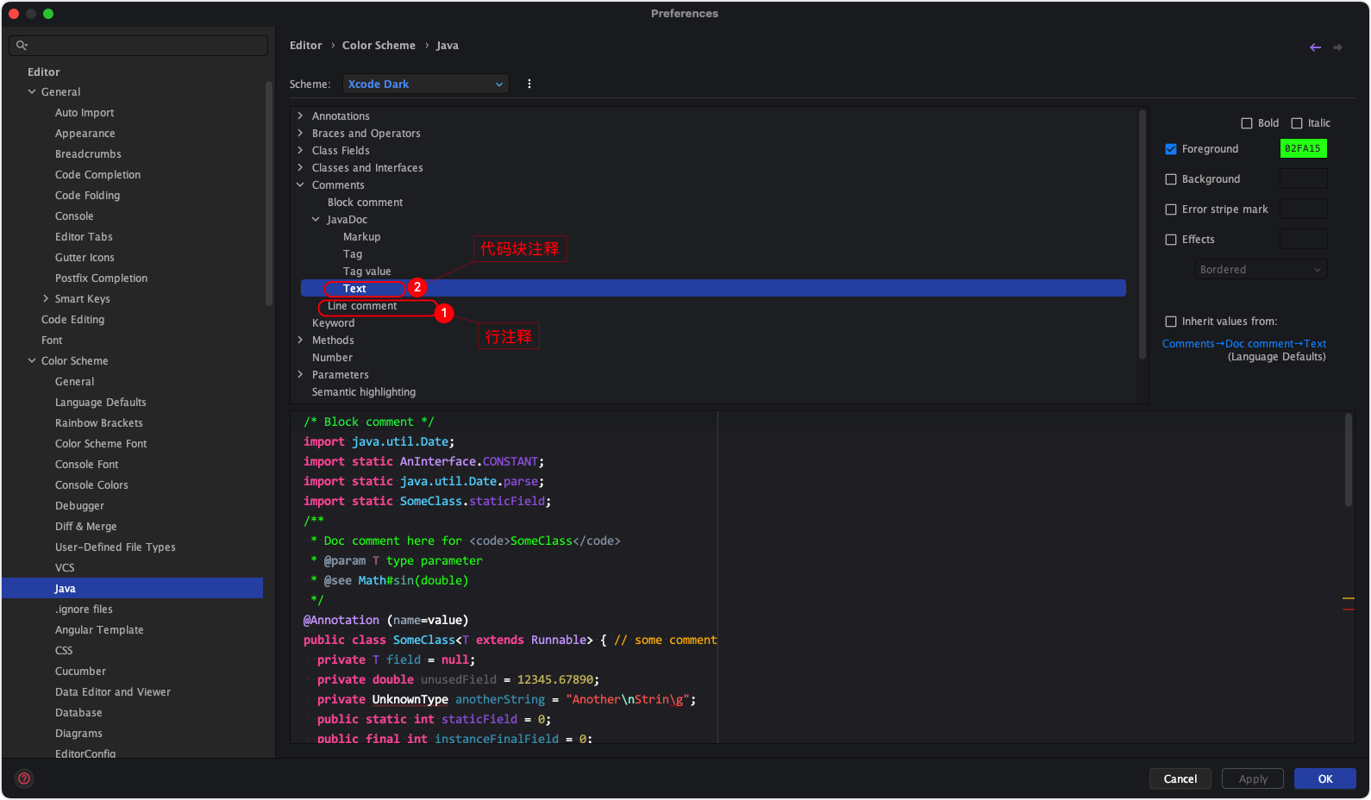Expand the Annotations node
Screen dimensions: 1371x800
(300, 116)
